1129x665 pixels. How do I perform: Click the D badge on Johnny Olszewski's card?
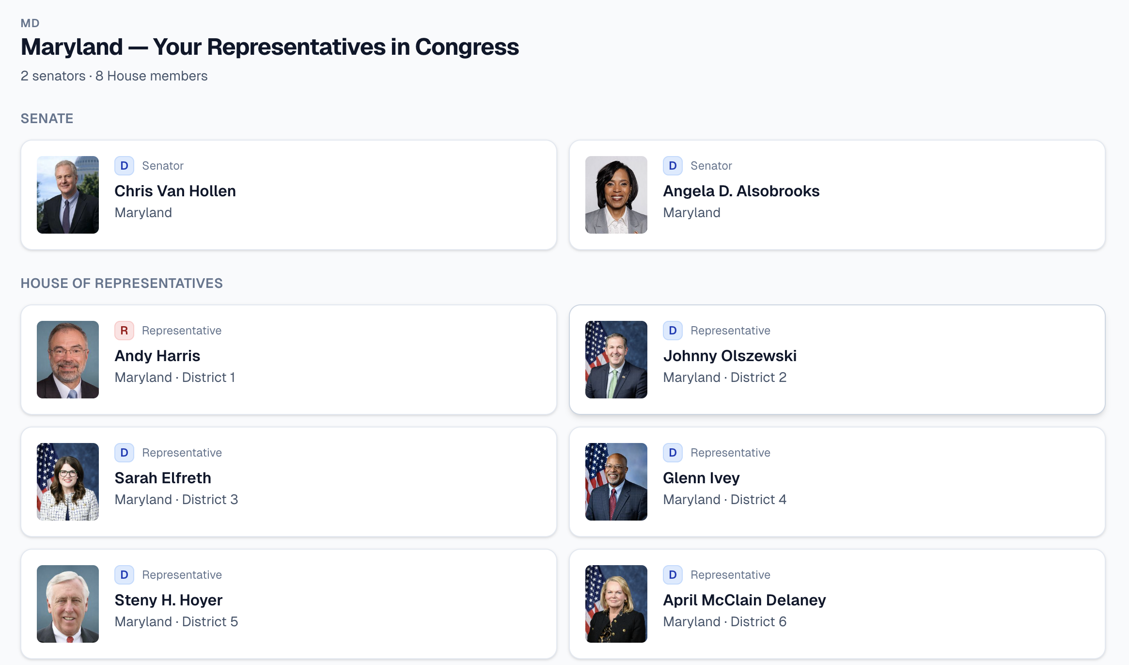pos(673,331)
